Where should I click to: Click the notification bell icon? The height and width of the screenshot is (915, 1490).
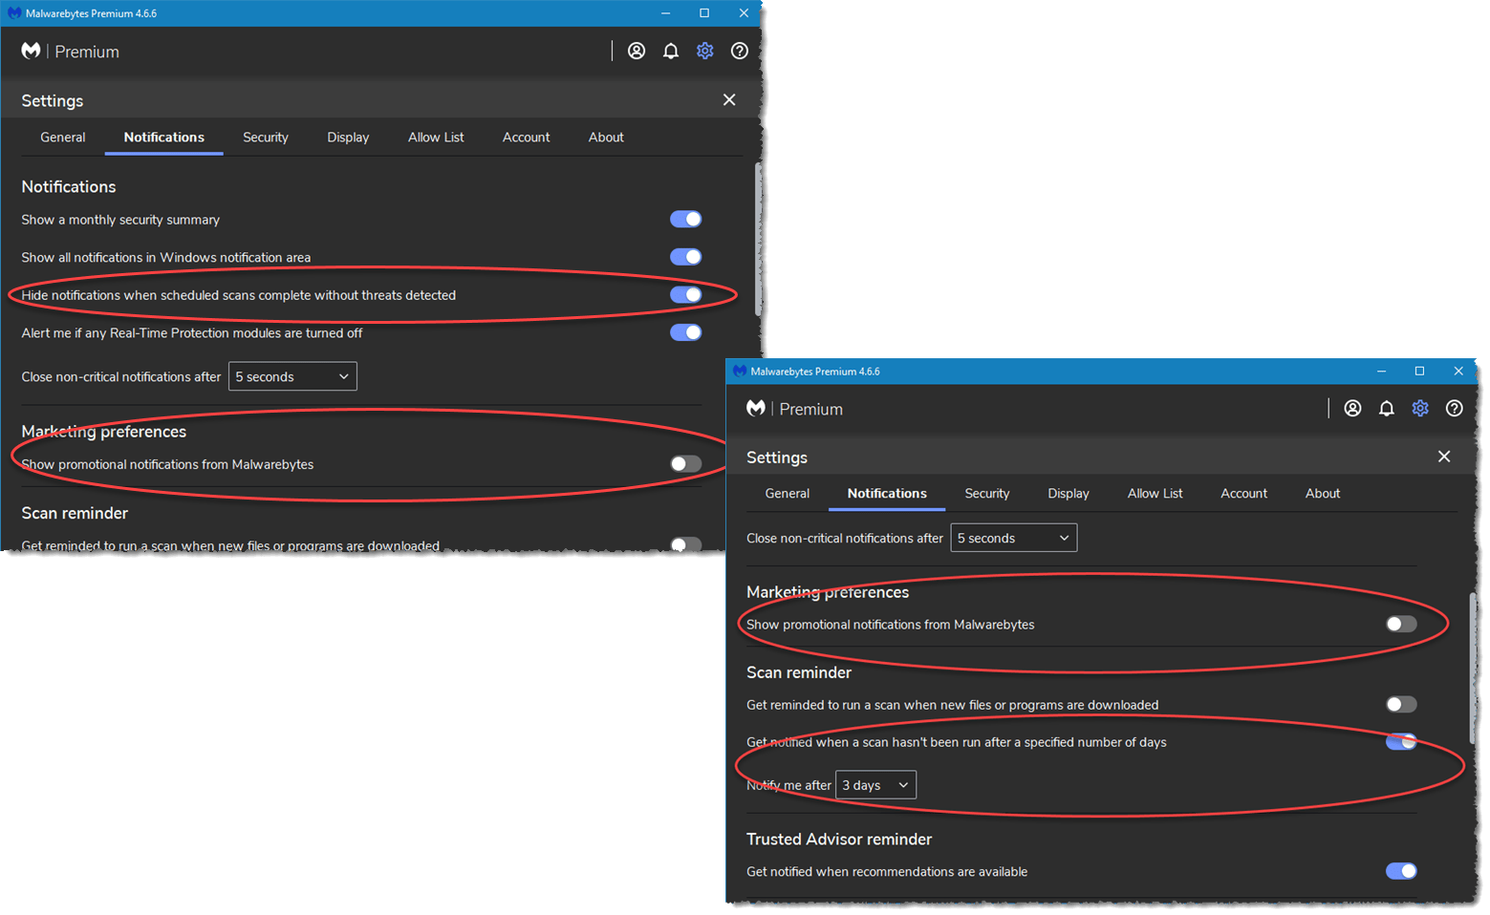[670, 51]
